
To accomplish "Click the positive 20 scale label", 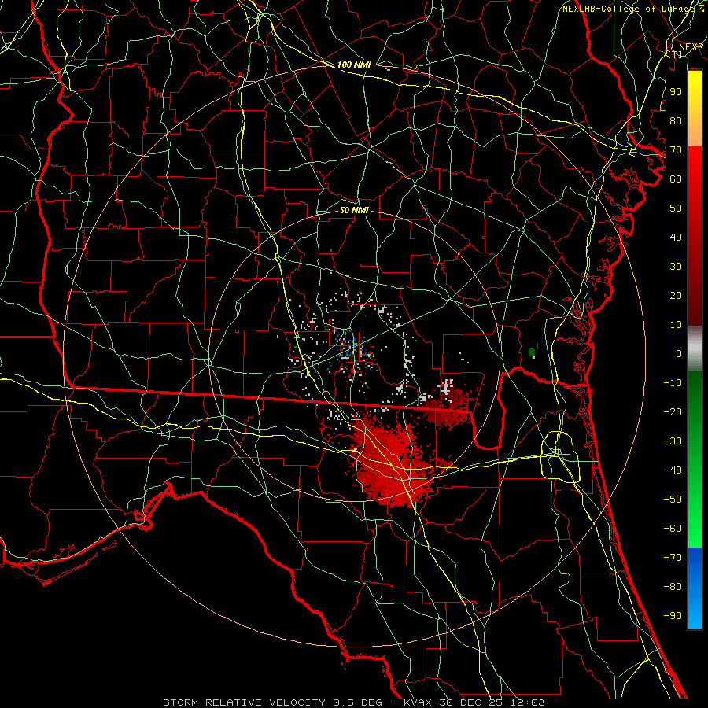I will [676, 296].
